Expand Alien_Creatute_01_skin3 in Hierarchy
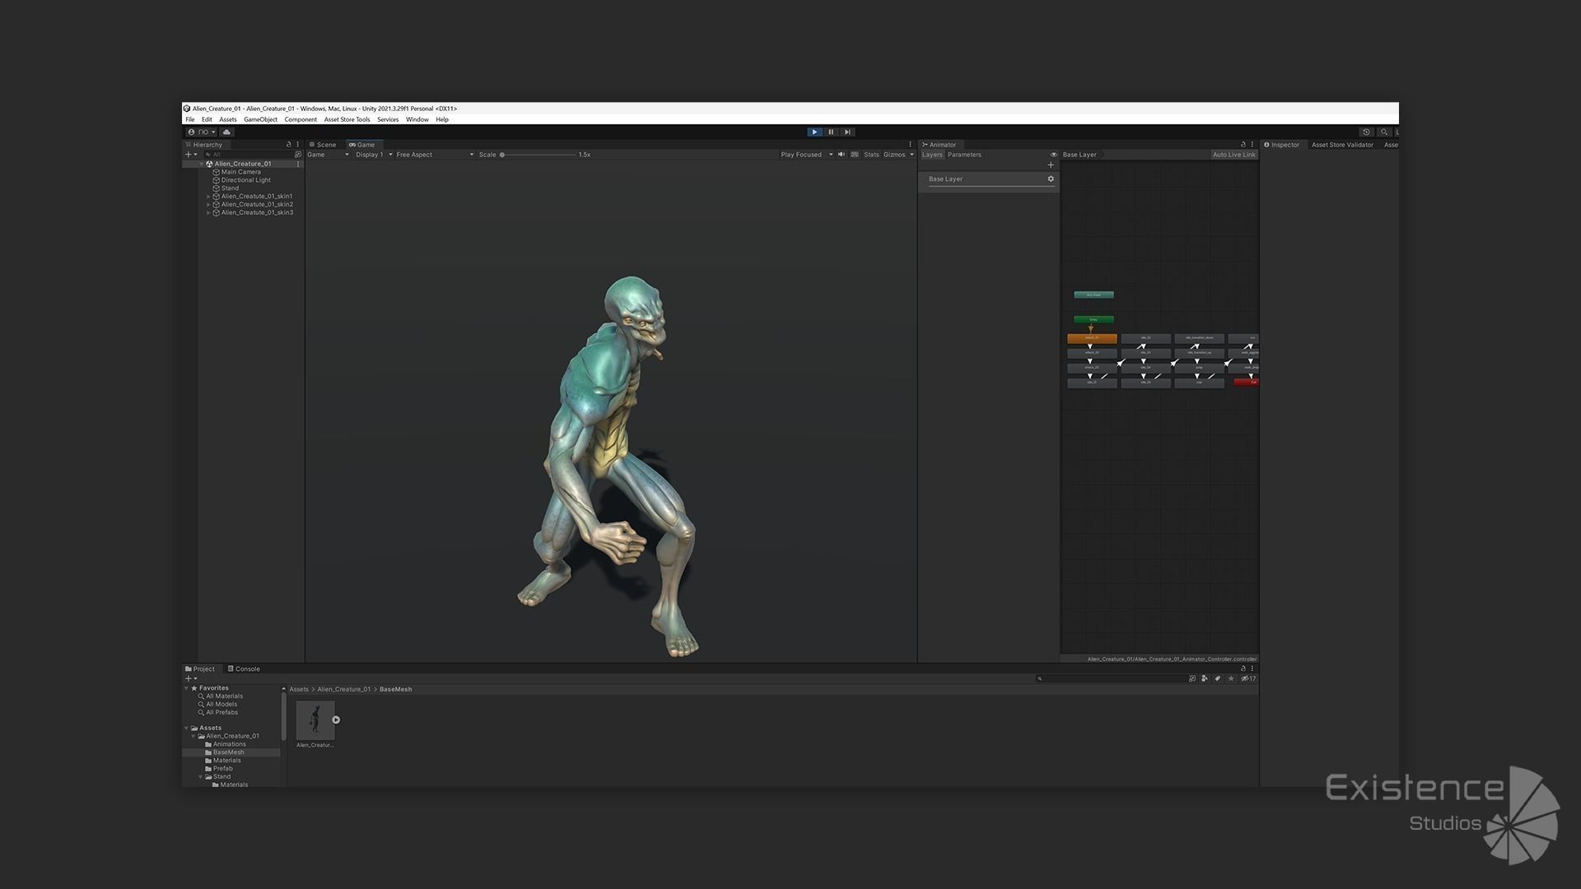The width and height of the screenshot is (1581, 889). (208, 212)
